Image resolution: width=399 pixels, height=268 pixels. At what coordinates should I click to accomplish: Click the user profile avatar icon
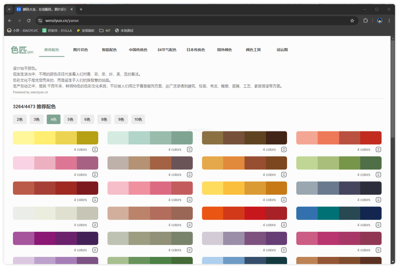[379, 21]
